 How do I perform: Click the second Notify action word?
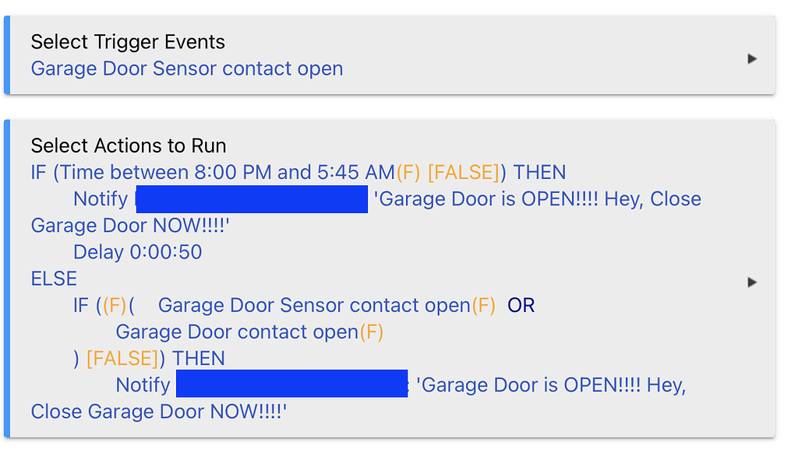click(143, 385)
